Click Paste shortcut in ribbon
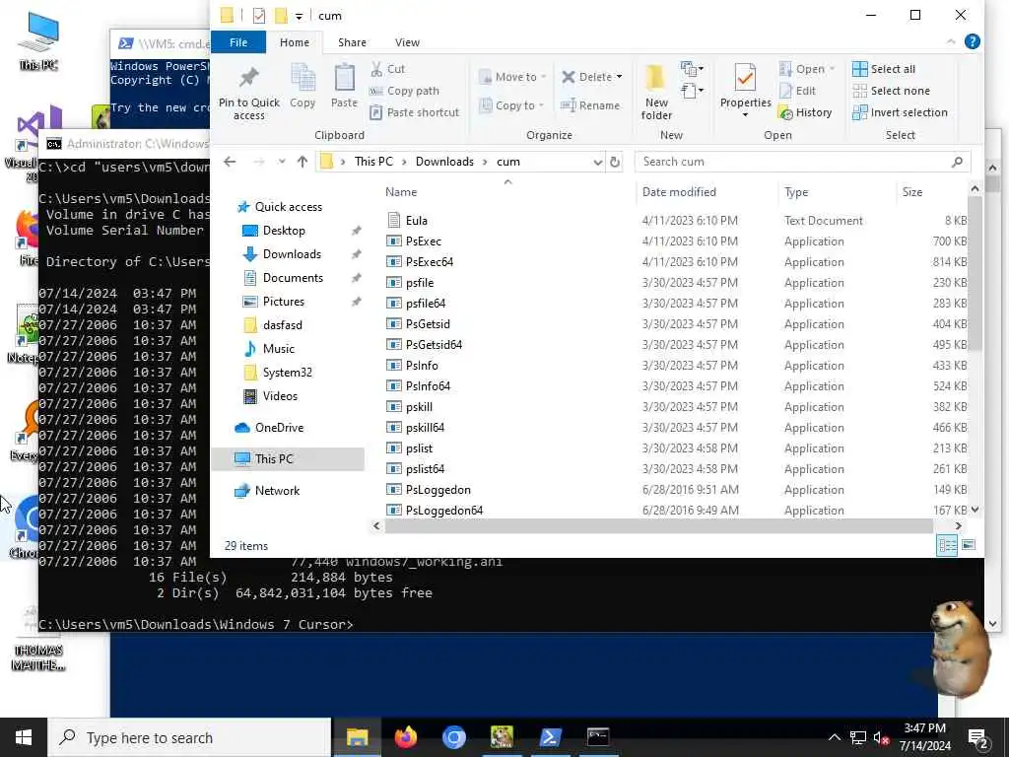The width and height of the screenshot is (1009, 757). point(415,112)
